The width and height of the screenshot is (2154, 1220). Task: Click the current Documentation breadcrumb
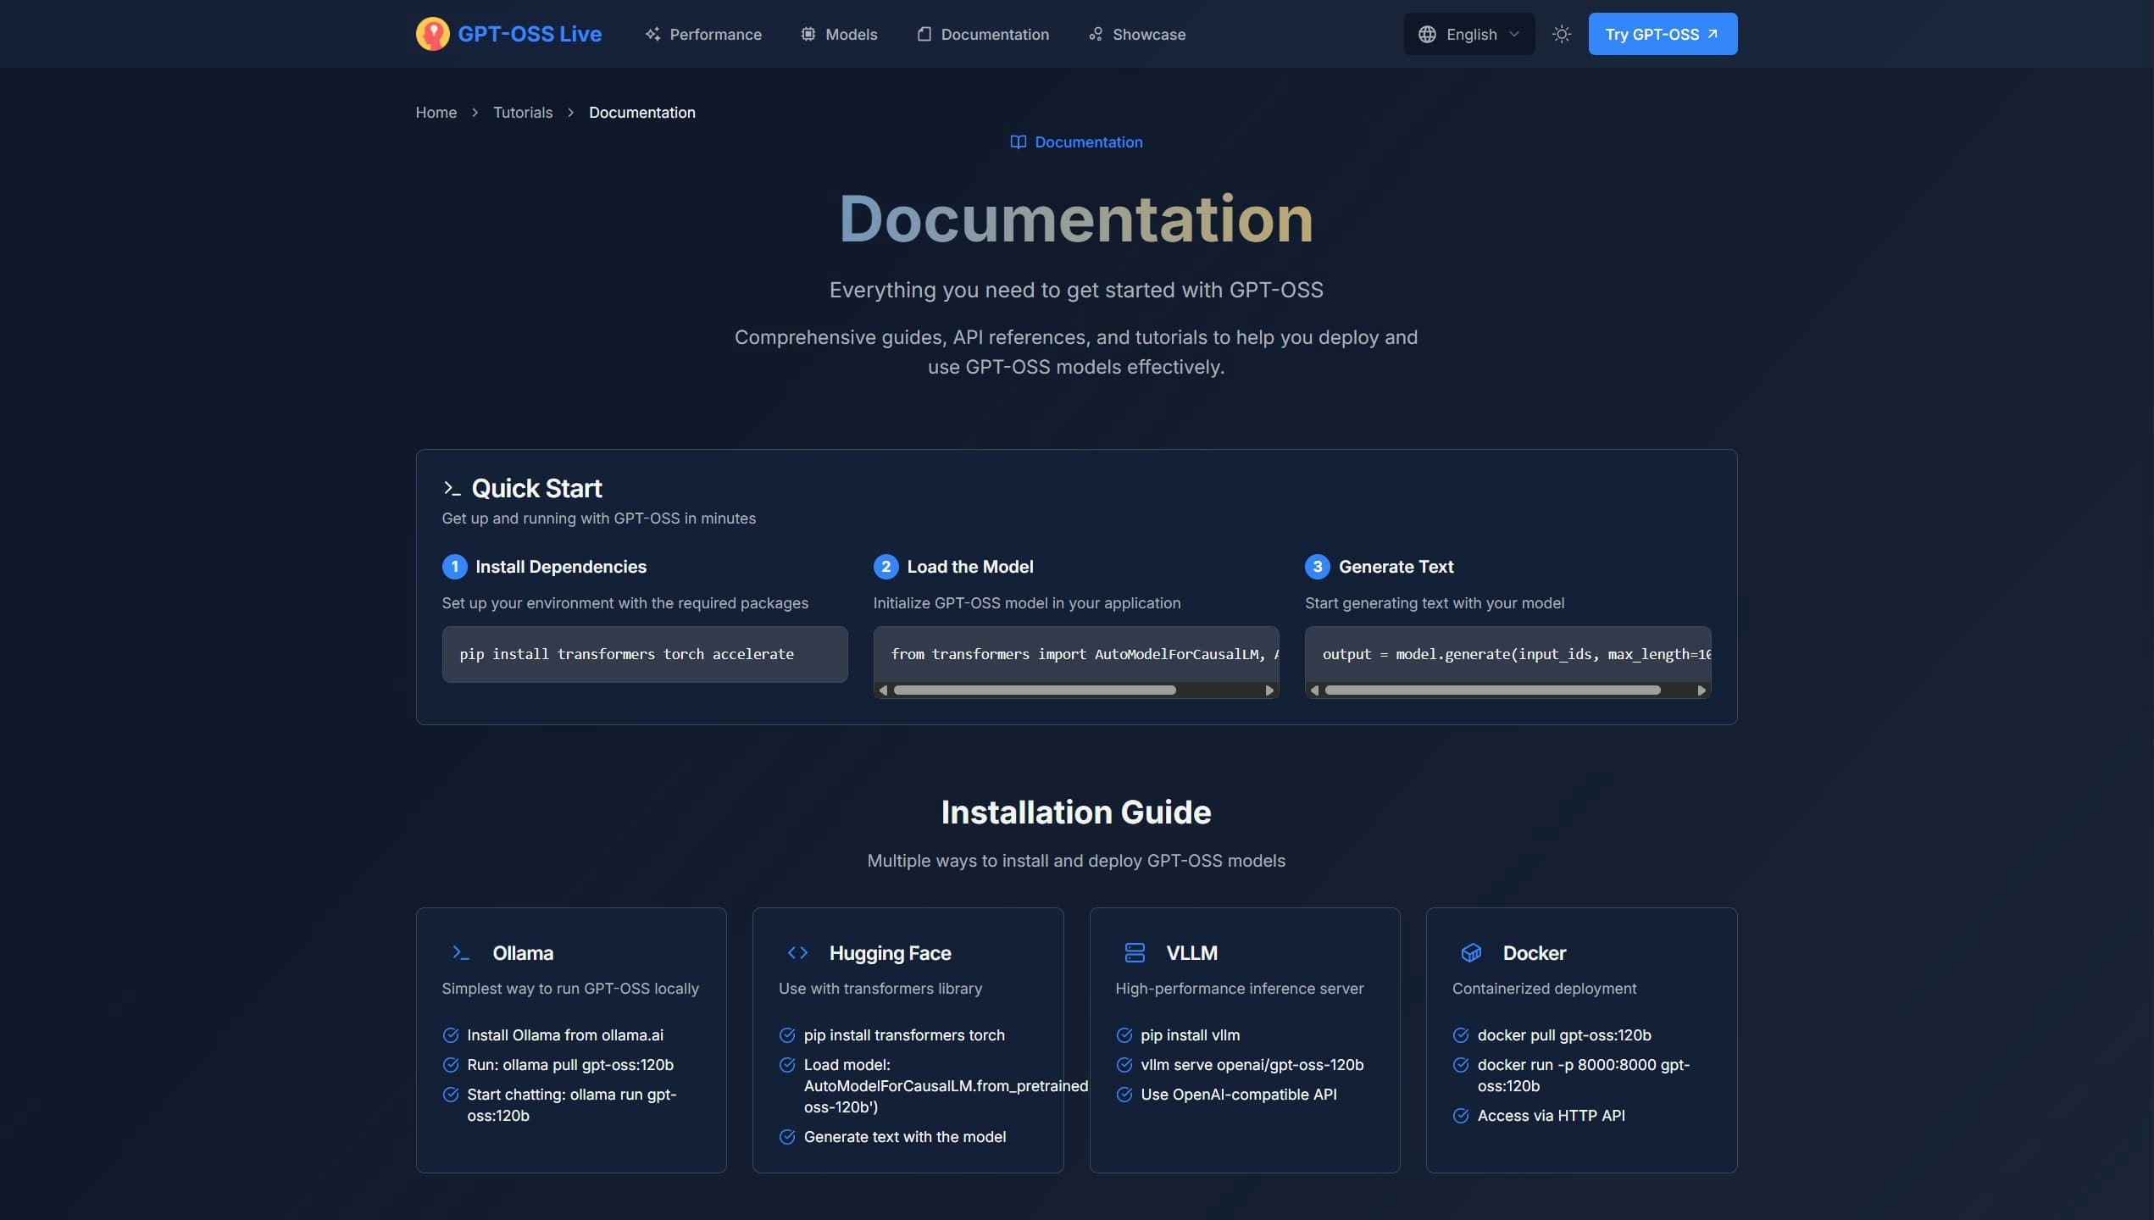pyautogui.click(x=641, y=113)
